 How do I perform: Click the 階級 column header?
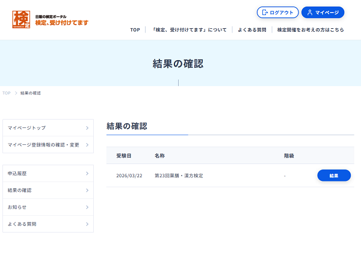[x=289, y=156]
